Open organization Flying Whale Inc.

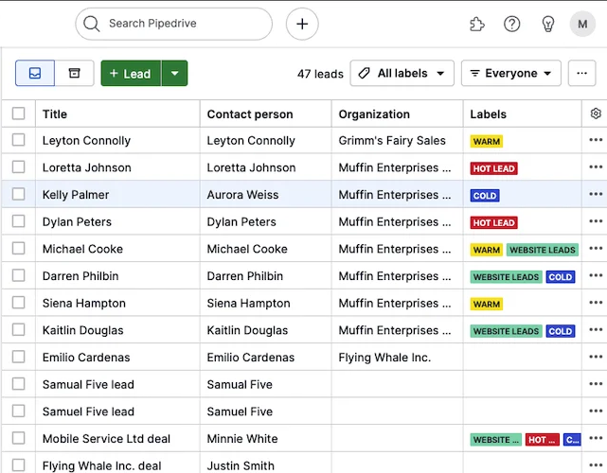click(384, 358)
